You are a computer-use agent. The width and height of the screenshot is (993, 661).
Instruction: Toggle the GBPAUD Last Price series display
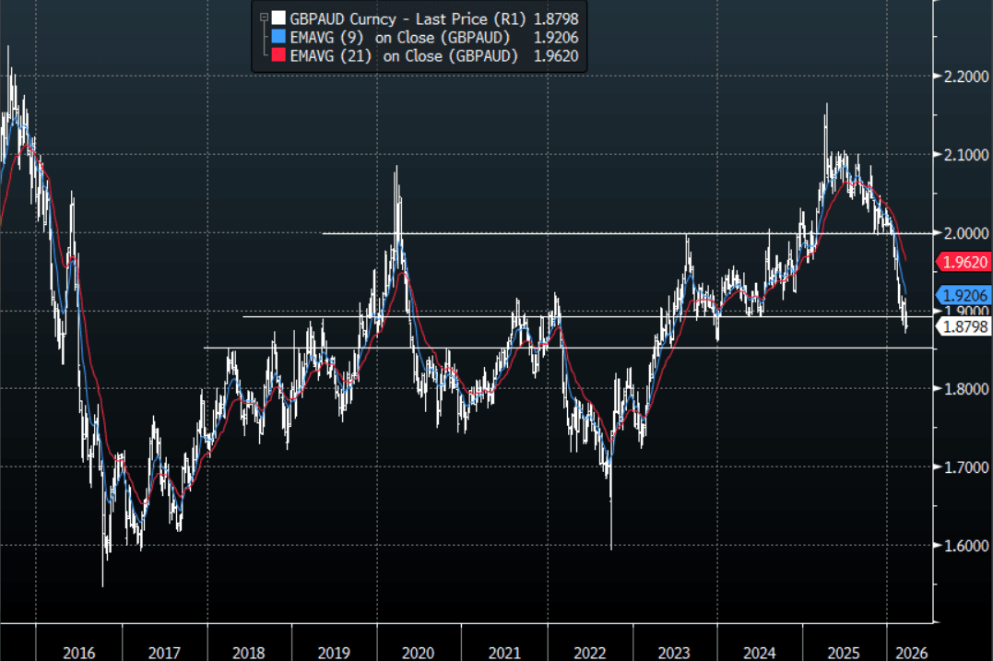click(278, 18)
